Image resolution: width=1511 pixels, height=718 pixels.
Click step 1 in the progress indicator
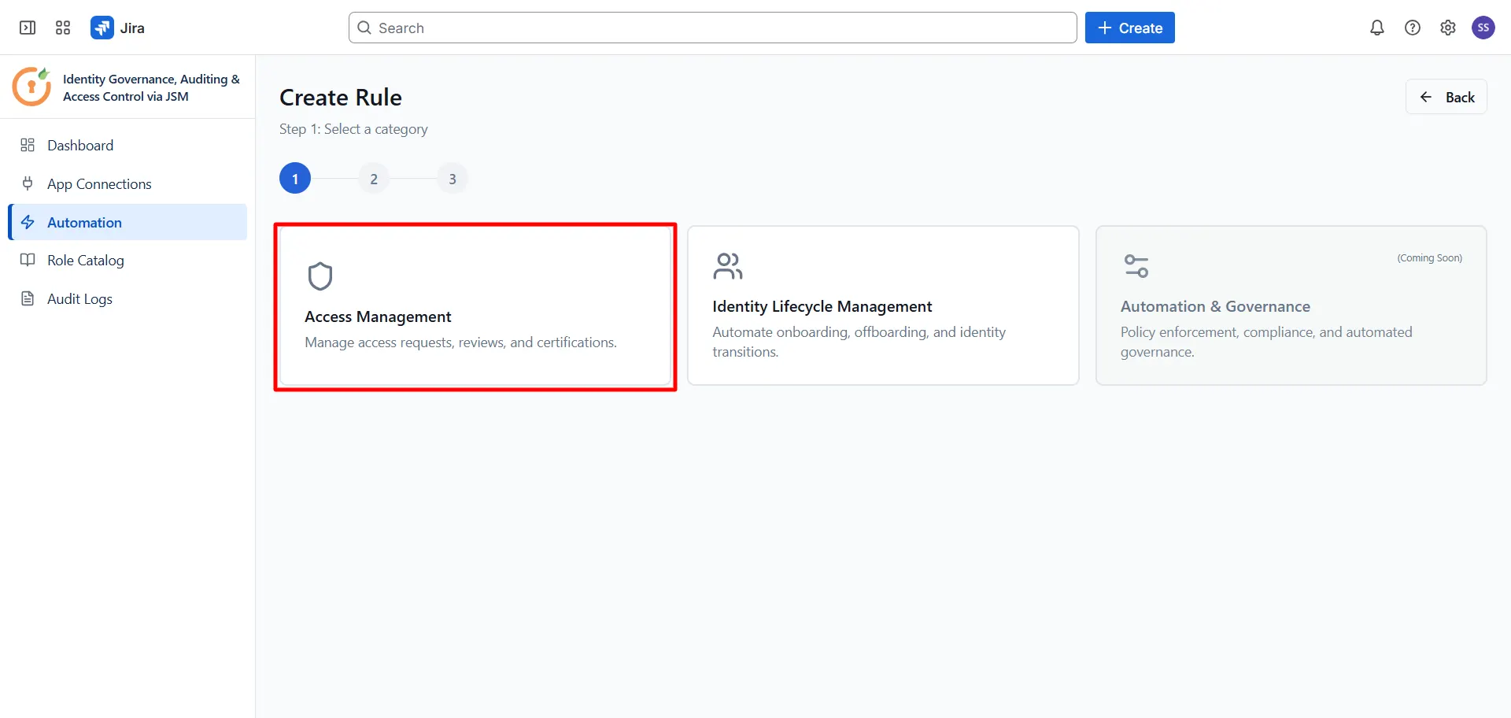[295, 179]
